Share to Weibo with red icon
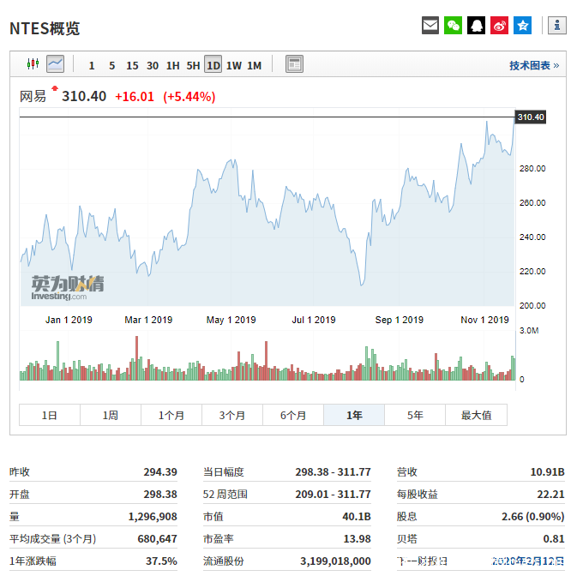 tap(499, 25)
